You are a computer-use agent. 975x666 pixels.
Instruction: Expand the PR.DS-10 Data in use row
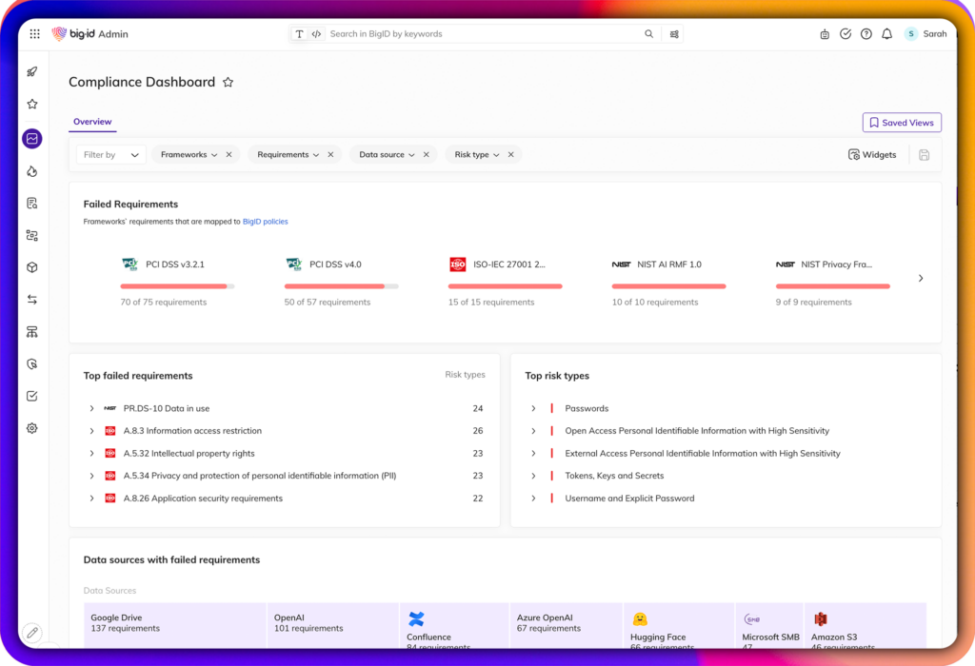[92, 408]
